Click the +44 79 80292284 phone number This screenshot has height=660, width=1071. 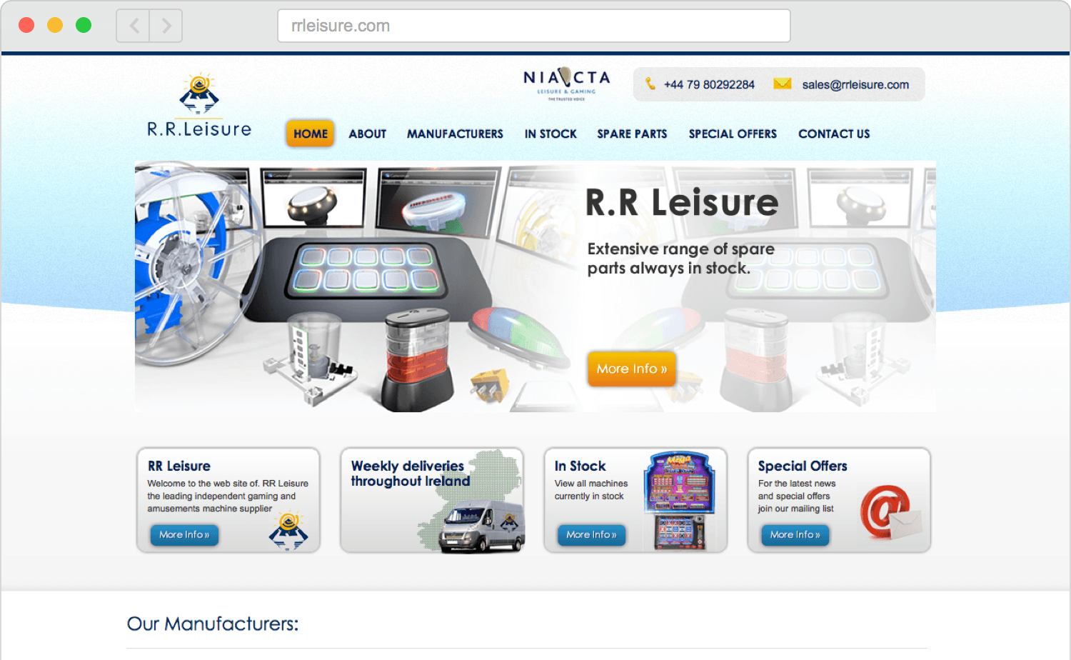[709, 84]
